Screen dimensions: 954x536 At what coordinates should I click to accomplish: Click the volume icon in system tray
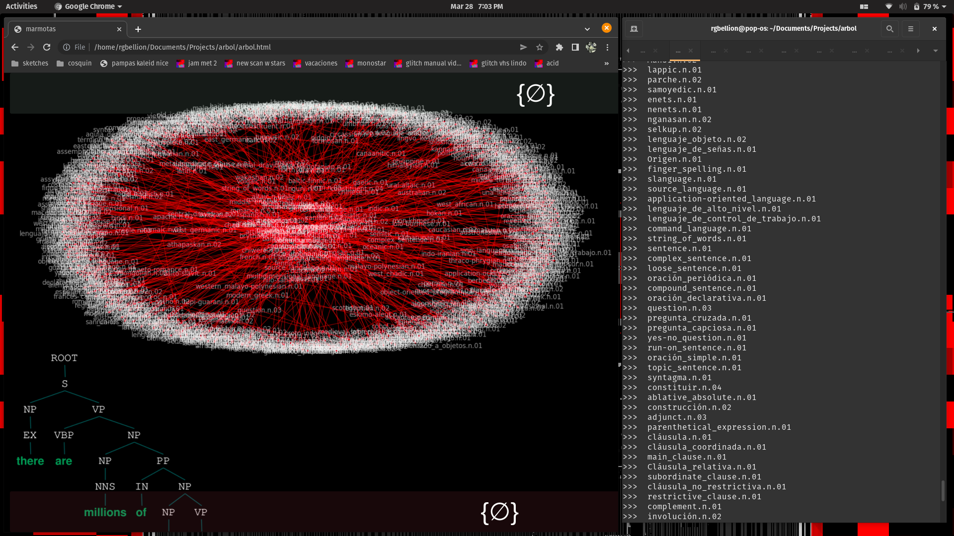click(903, 6)
